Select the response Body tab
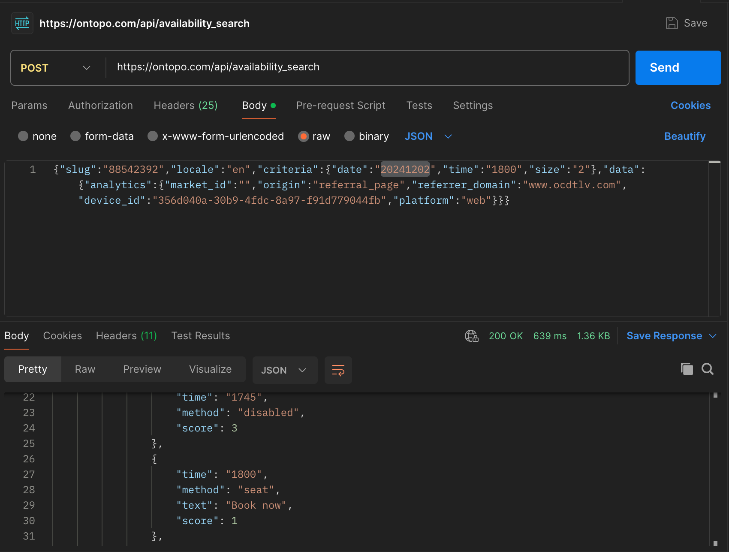Viewport: 729px width, 552px height. click(x=17, y=336)
